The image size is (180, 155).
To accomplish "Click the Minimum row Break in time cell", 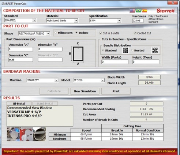I will pos(117,134).
